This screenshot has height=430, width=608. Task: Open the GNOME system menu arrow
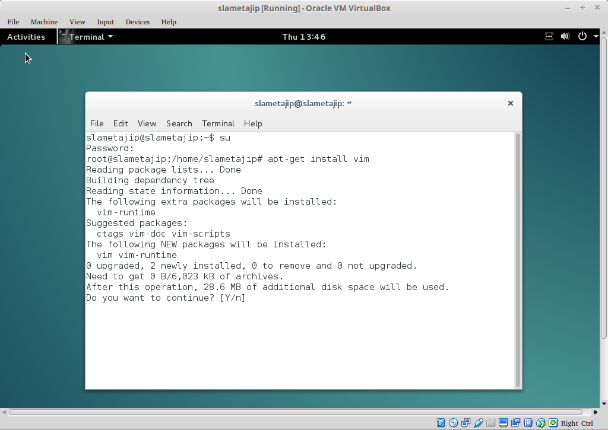596,36
